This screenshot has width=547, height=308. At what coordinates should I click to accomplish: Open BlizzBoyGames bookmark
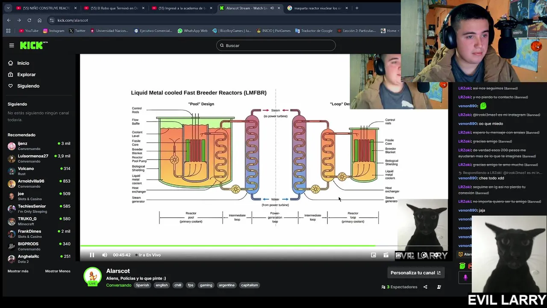pos(232,31)
